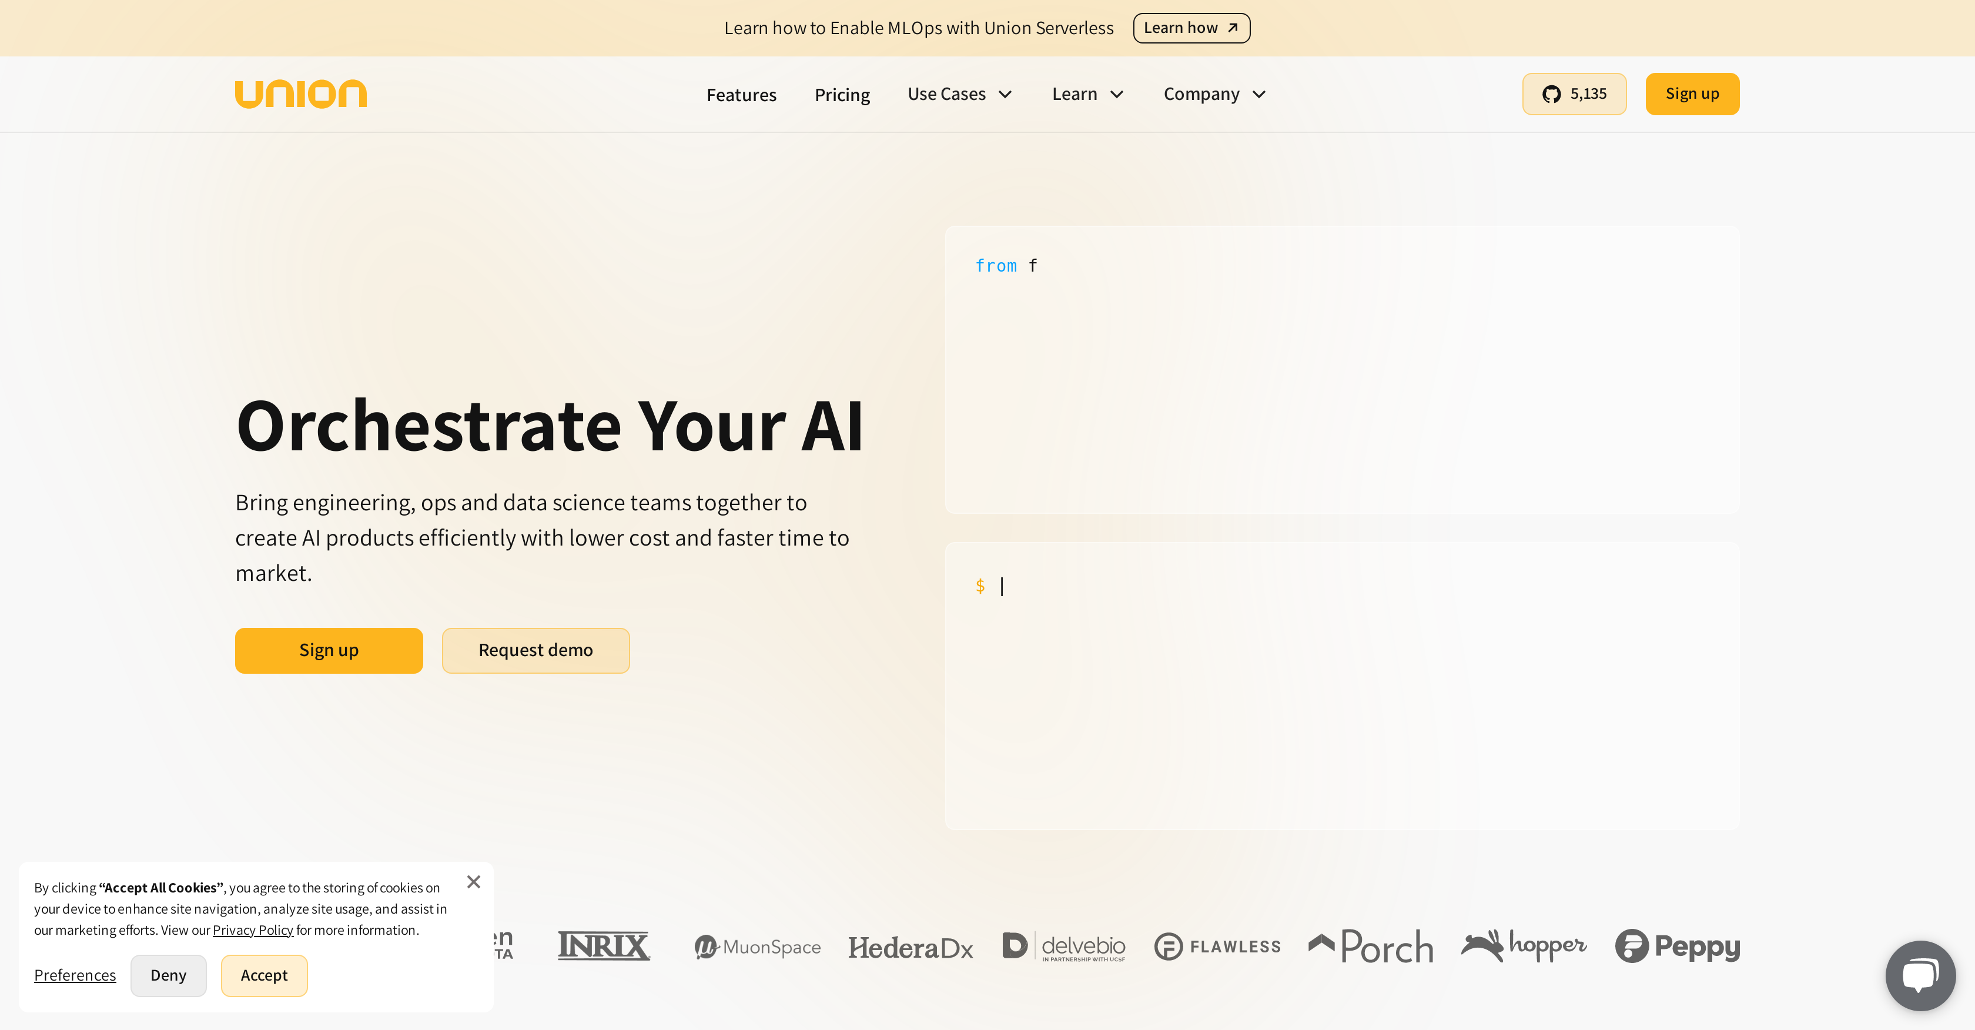
Task: Click the HederaDx logo
Action: [911, 947]
